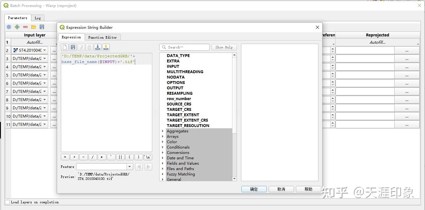Screen dimensions: 425x210
Task: Click the function list vertical scrollbar
Action: tap(235, 117)
